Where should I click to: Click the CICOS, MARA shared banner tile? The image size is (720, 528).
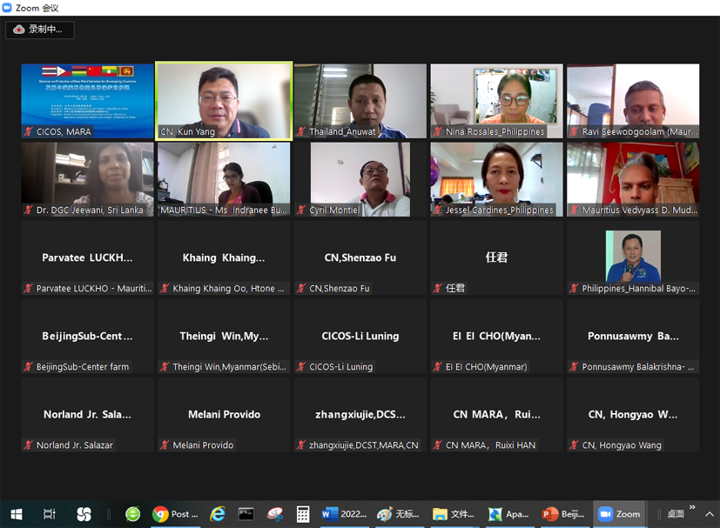click(87, 100)
